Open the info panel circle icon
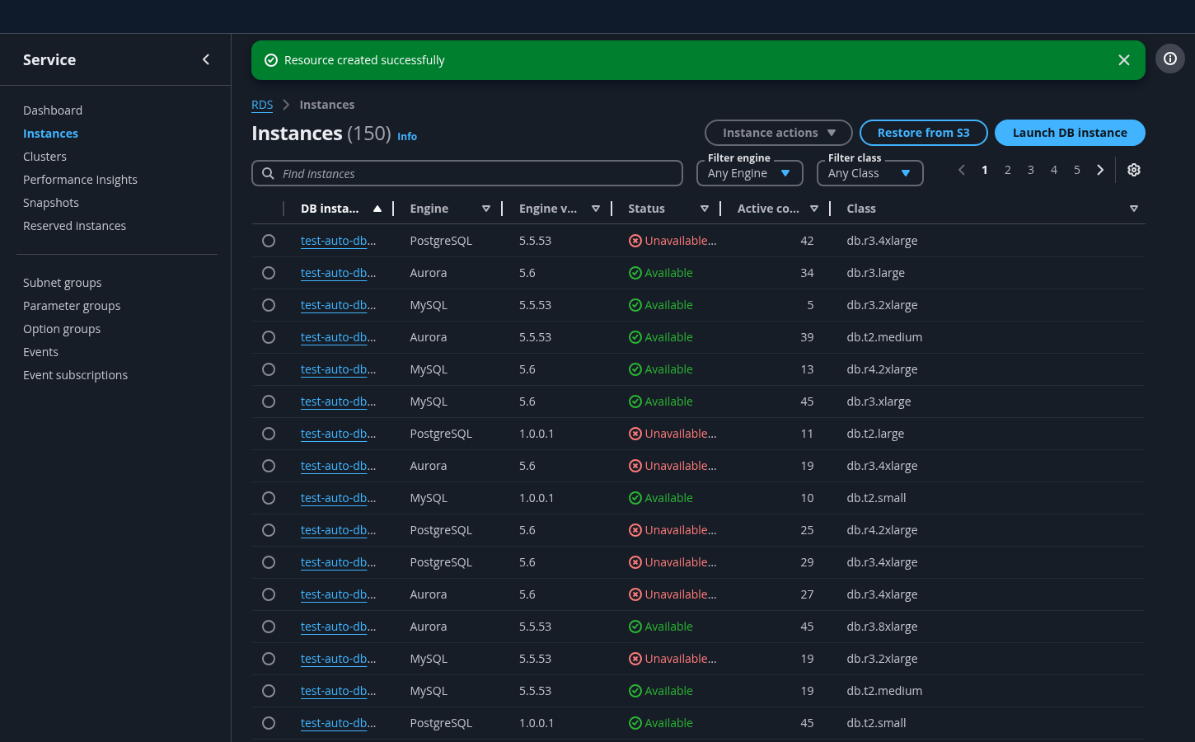This screenshot has width=1195, height=742. 1169,59
